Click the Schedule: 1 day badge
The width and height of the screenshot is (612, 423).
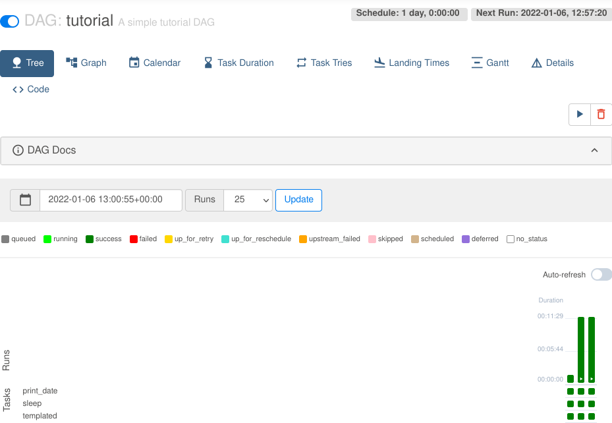click(408, 13)
